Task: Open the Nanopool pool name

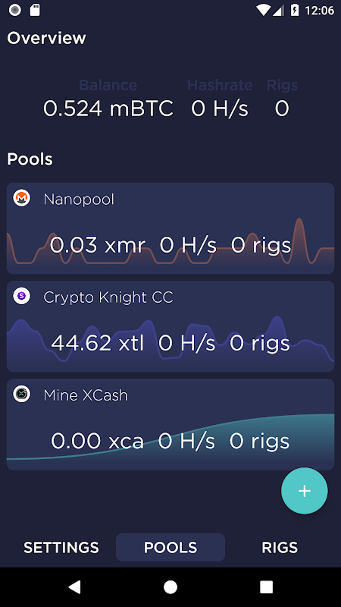Action: (x=79, y=200)
